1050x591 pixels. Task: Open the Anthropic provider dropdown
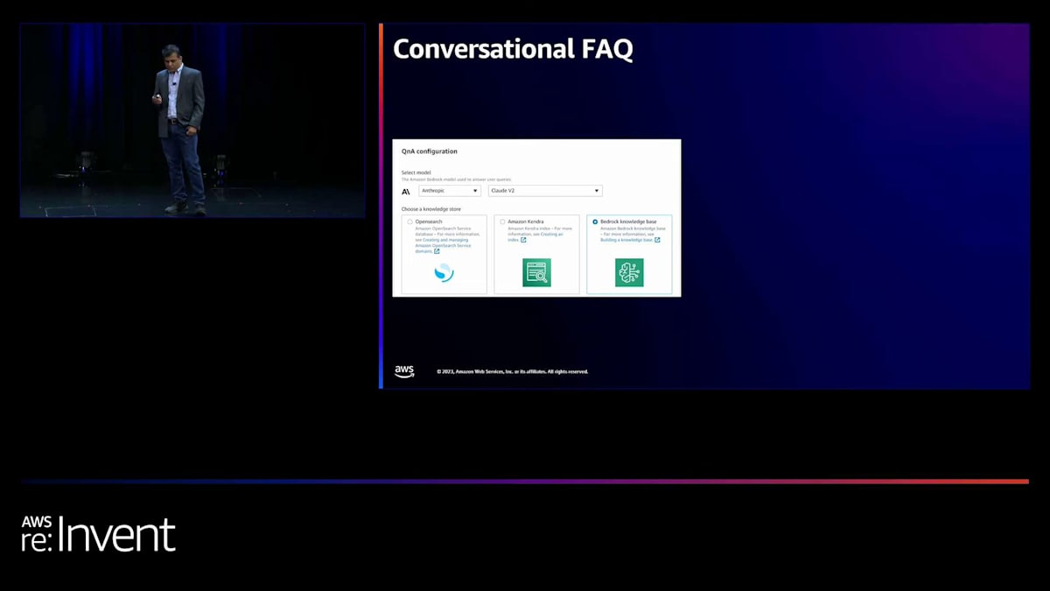450,191
